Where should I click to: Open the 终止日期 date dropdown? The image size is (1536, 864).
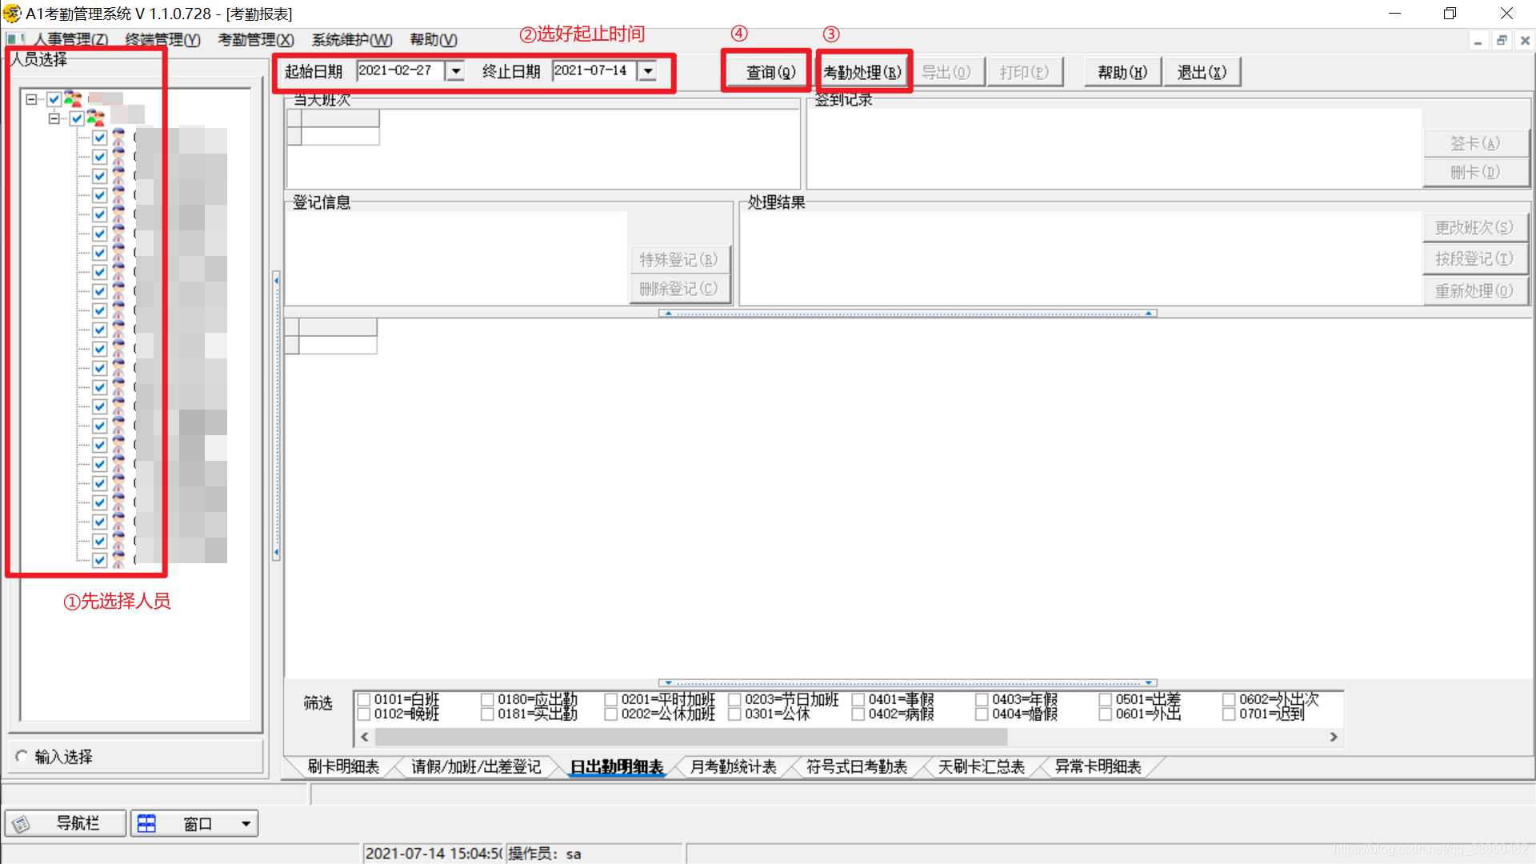coord(648,71)
